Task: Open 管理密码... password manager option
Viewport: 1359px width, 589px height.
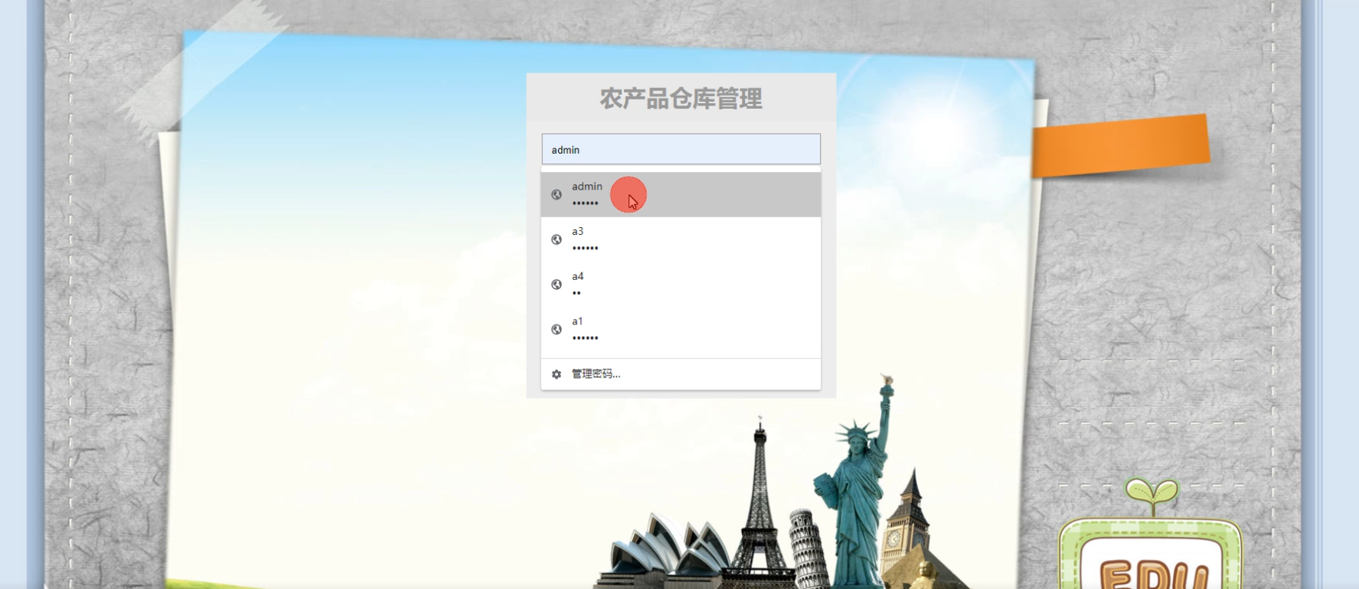Action: [x=681, y=374]
